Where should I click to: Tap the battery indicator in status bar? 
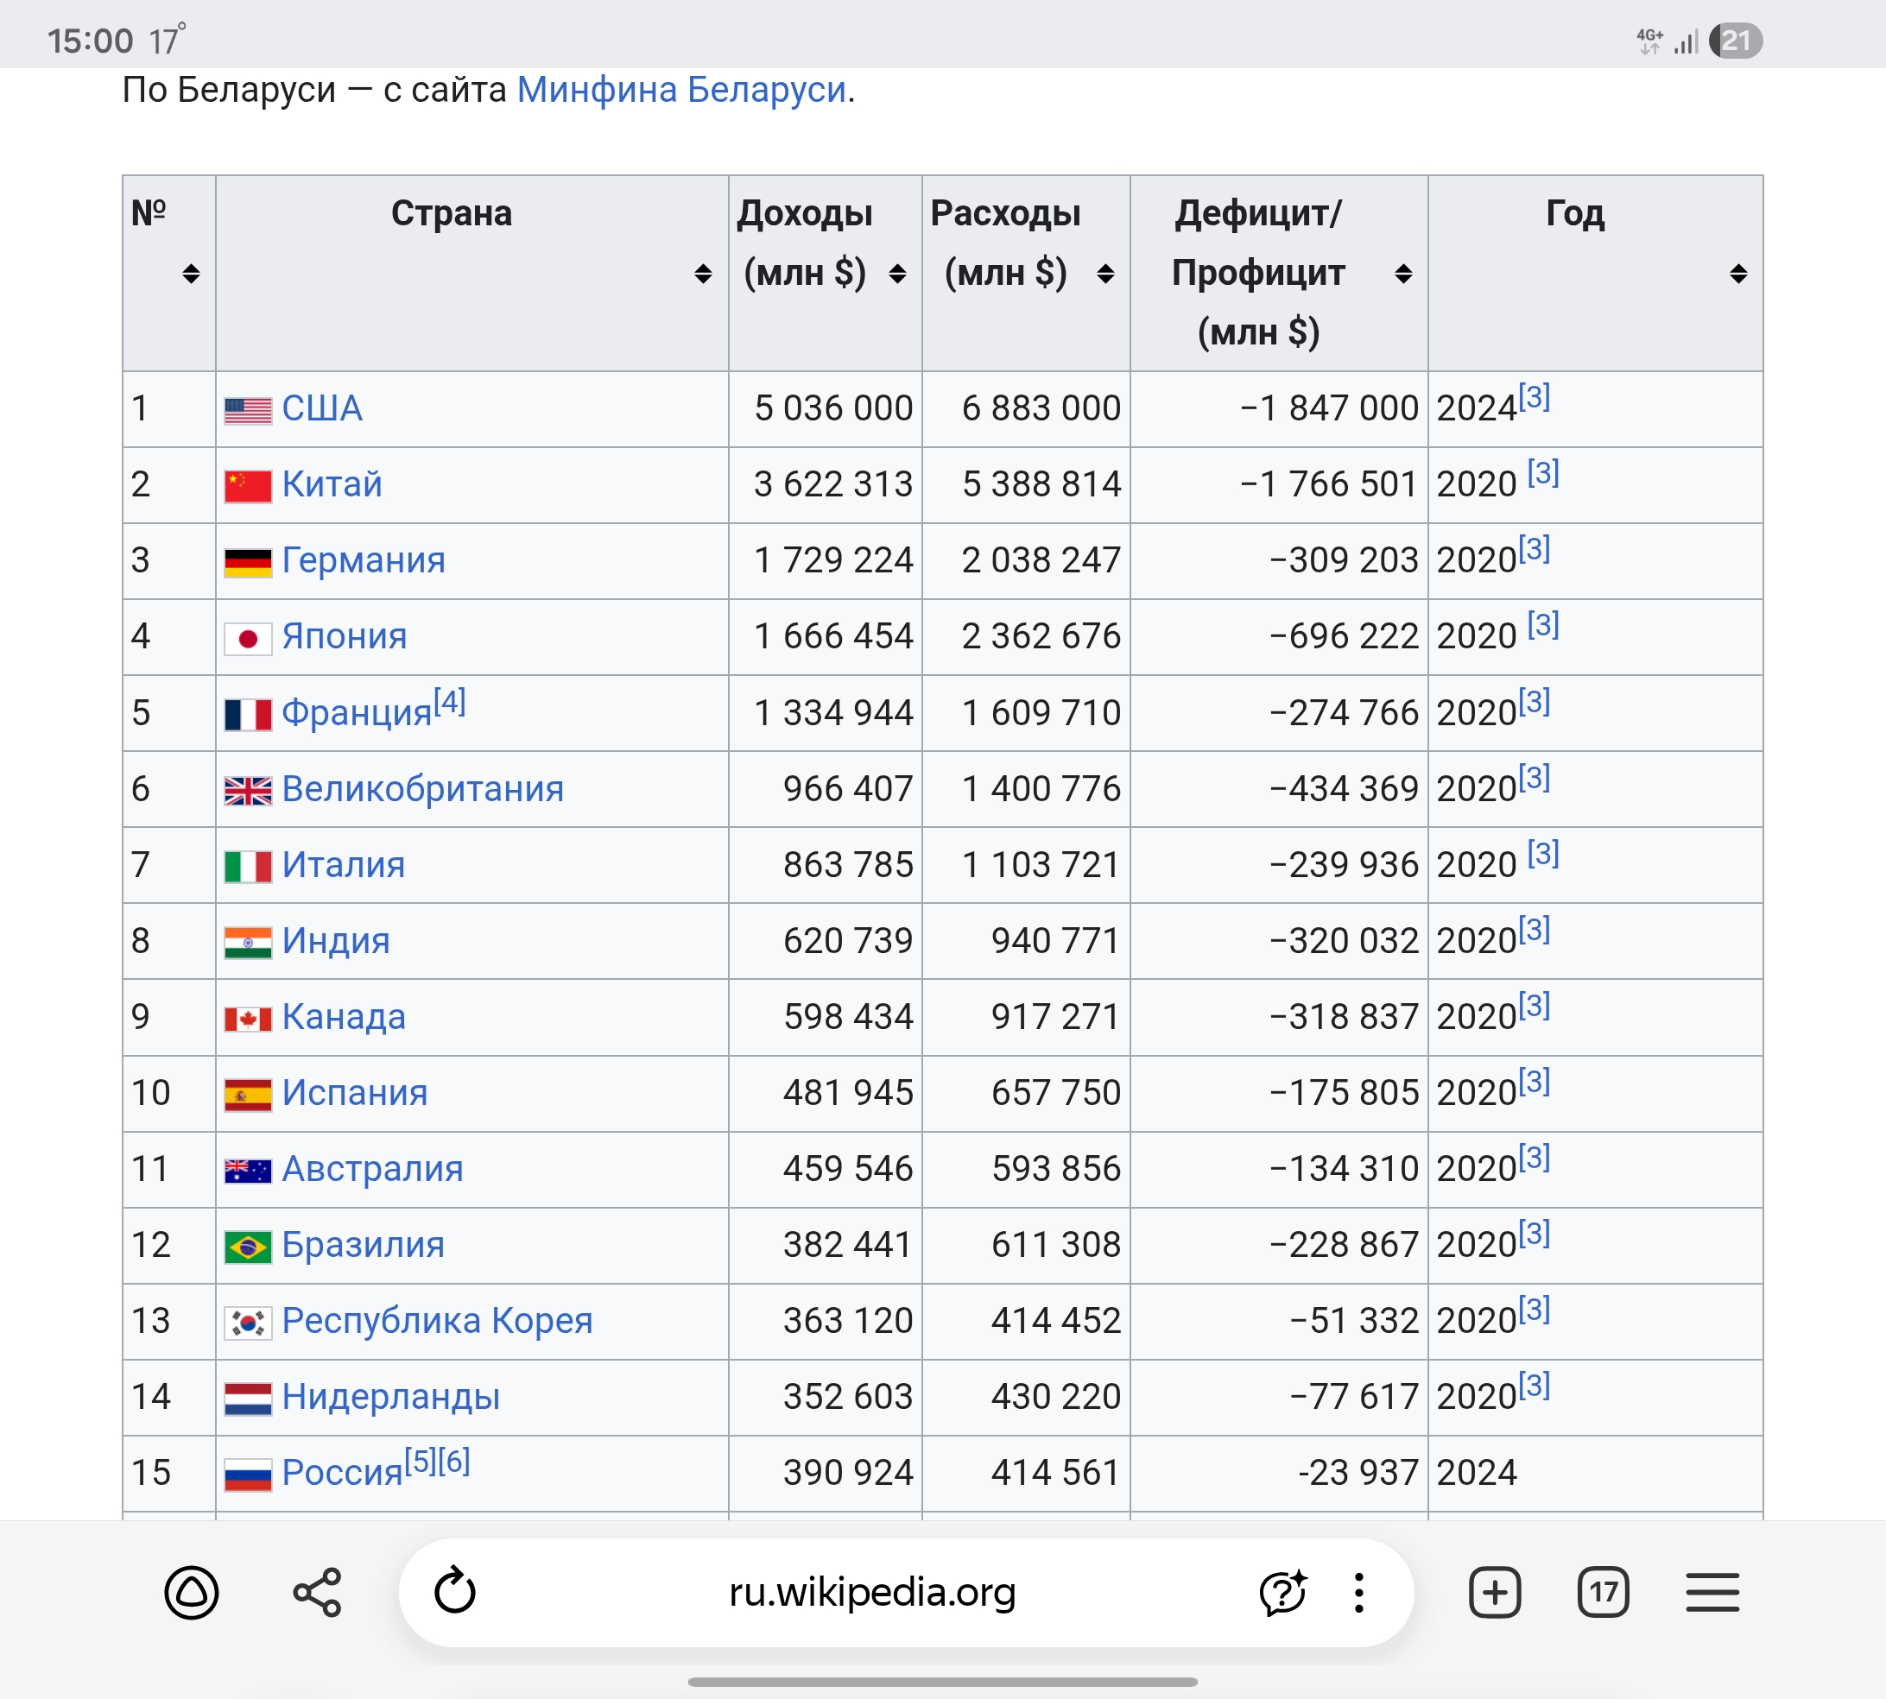coord(1735,41)
